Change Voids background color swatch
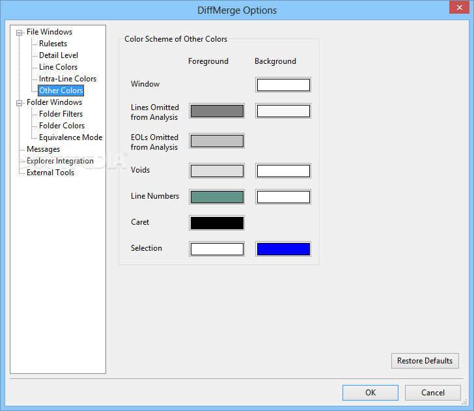This screenshot has height=411, width=474. pos(283,171)
